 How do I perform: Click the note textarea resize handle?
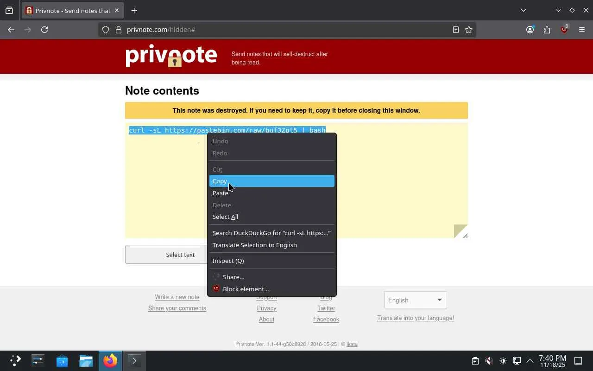[465, 236]
